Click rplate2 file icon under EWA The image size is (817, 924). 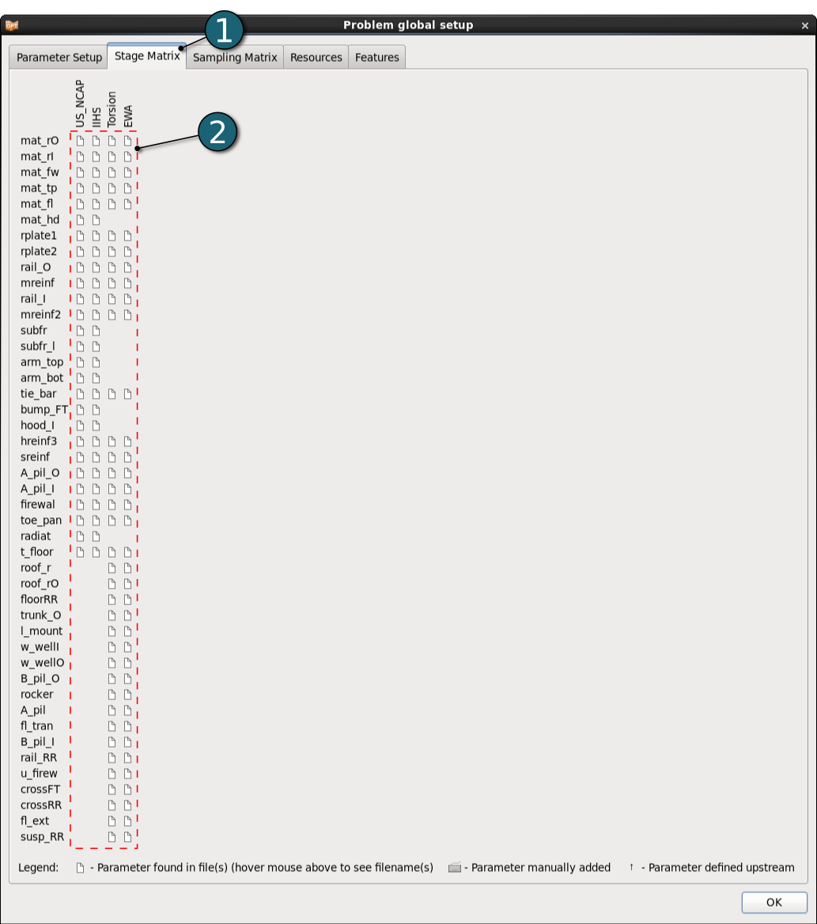coord(128,252)
